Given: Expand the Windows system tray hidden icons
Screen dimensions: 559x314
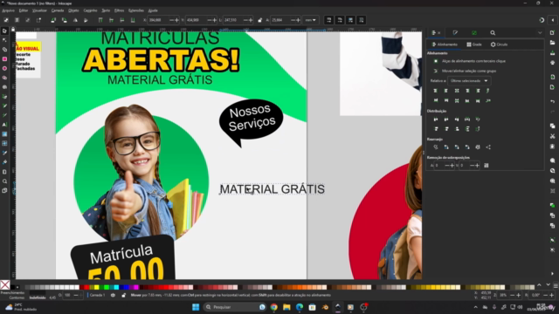Looking at the screenshot, I should tap(475, 307).
